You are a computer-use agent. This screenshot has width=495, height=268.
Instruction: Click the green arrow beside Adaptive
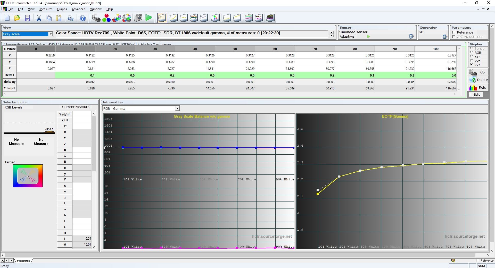coord(369,37)
